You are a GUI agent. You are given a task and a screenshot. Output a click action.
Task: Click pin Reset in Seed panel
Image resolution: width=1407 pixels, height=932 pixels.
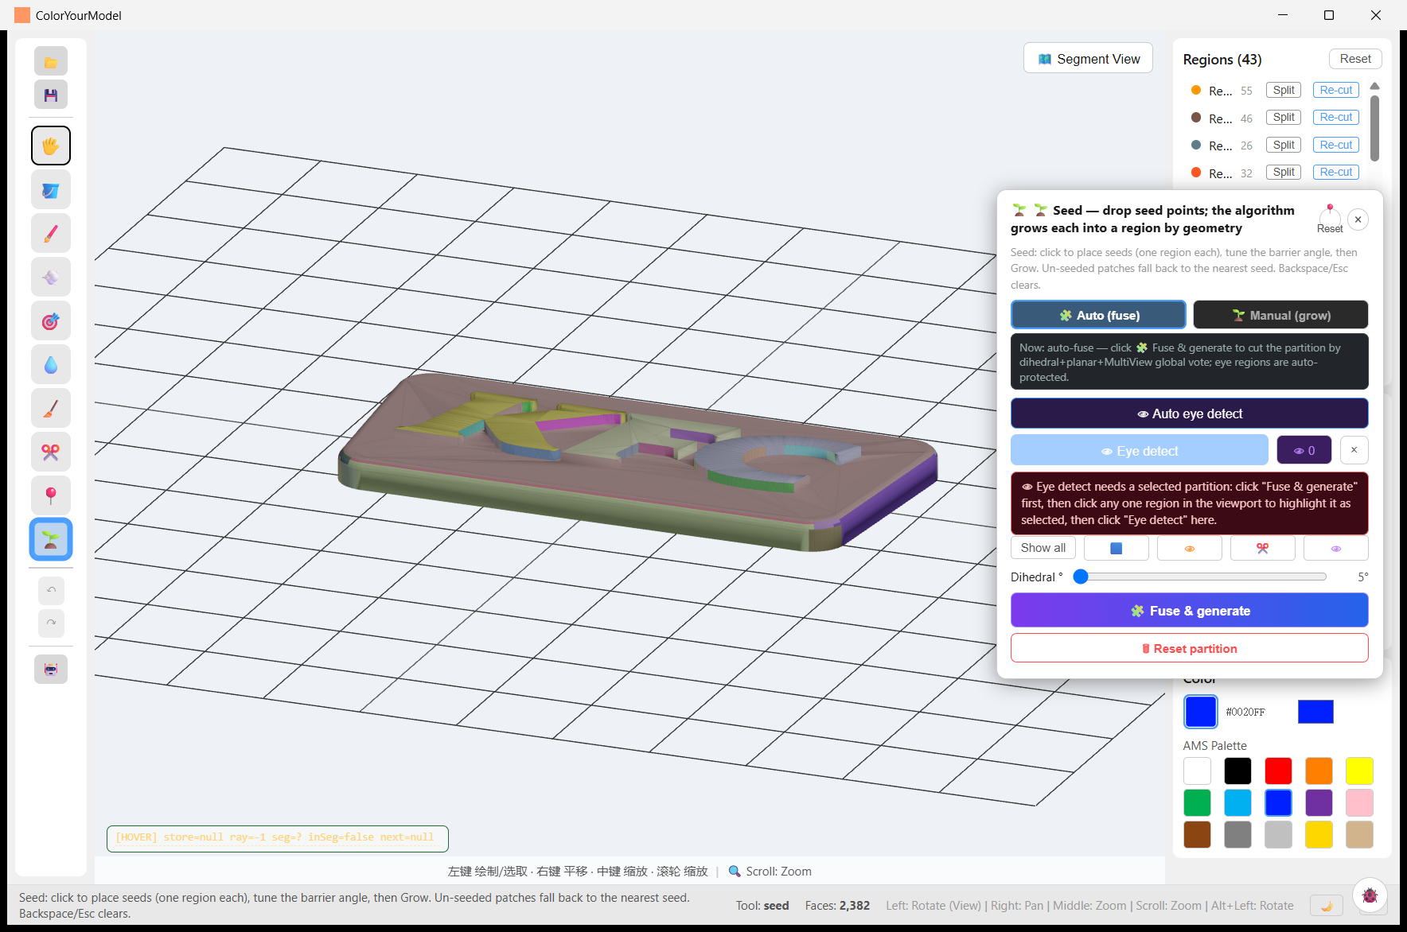1330,218
